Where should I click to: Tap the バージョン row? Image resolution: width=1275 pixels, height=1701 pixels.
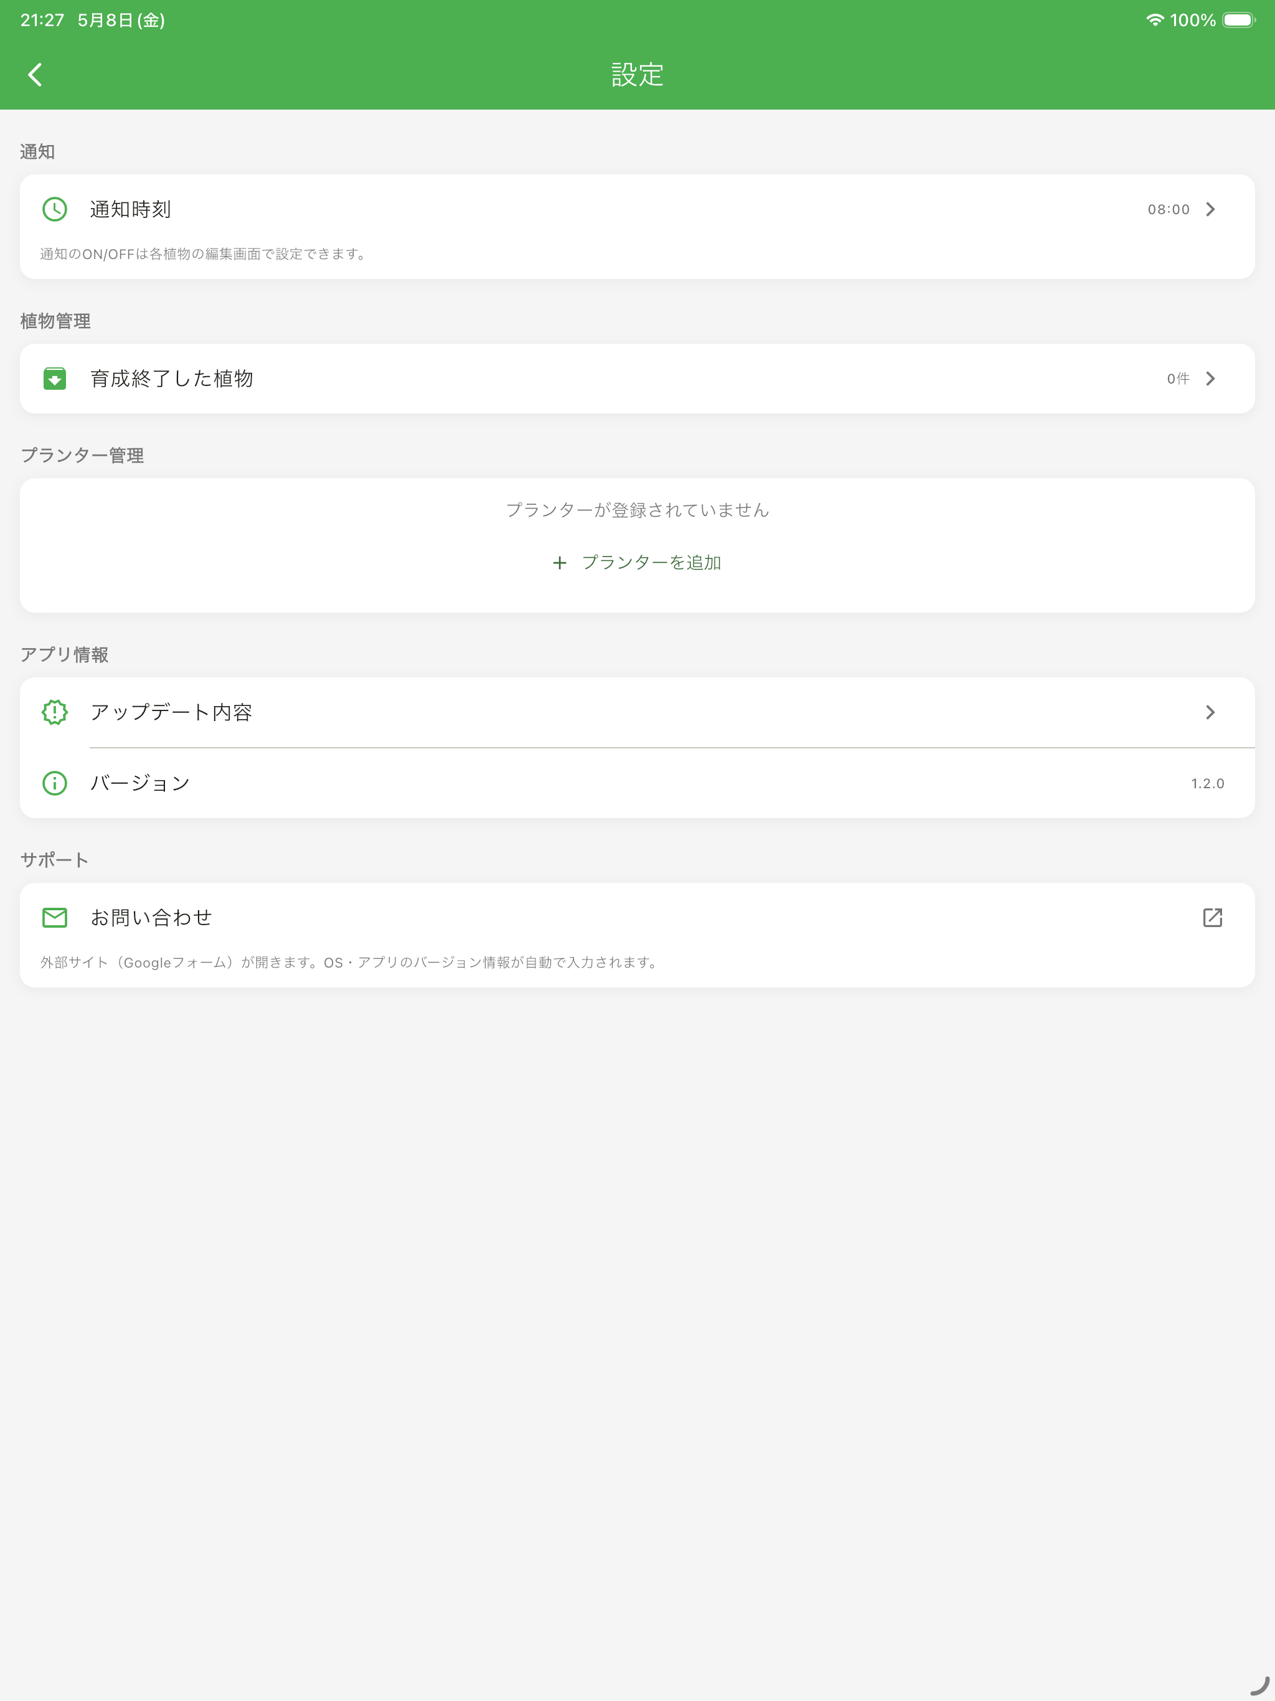pos(637,783)
